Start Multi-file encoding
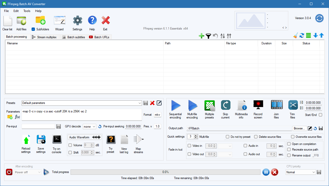The width and height of the screenshot is (329, 186). tap(192, 105)
